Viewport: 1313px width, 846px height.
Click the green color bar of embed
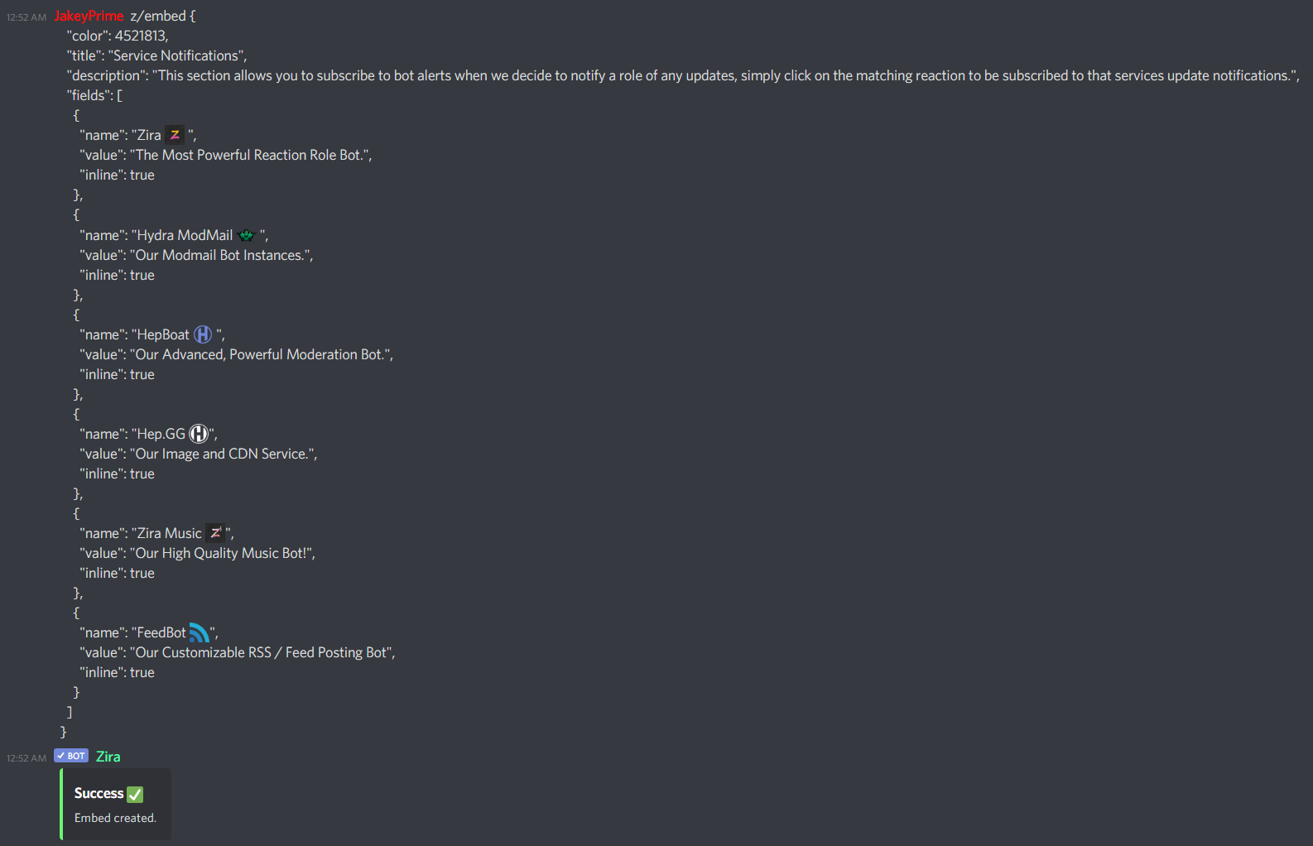point(61,804)
